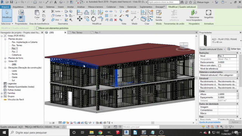Click the Nível field showing Pav. 1
Screen dimensions: 242x136
pos(227,56)
